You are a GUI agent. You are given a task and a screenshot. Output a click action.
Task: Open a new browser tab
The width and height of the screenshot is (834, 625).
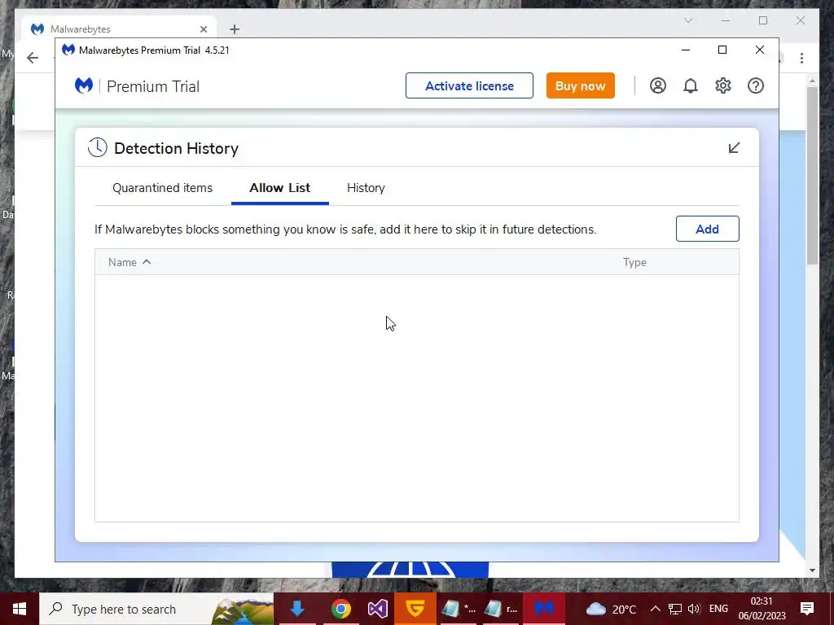pyautogui.click(x=235, y=29)
